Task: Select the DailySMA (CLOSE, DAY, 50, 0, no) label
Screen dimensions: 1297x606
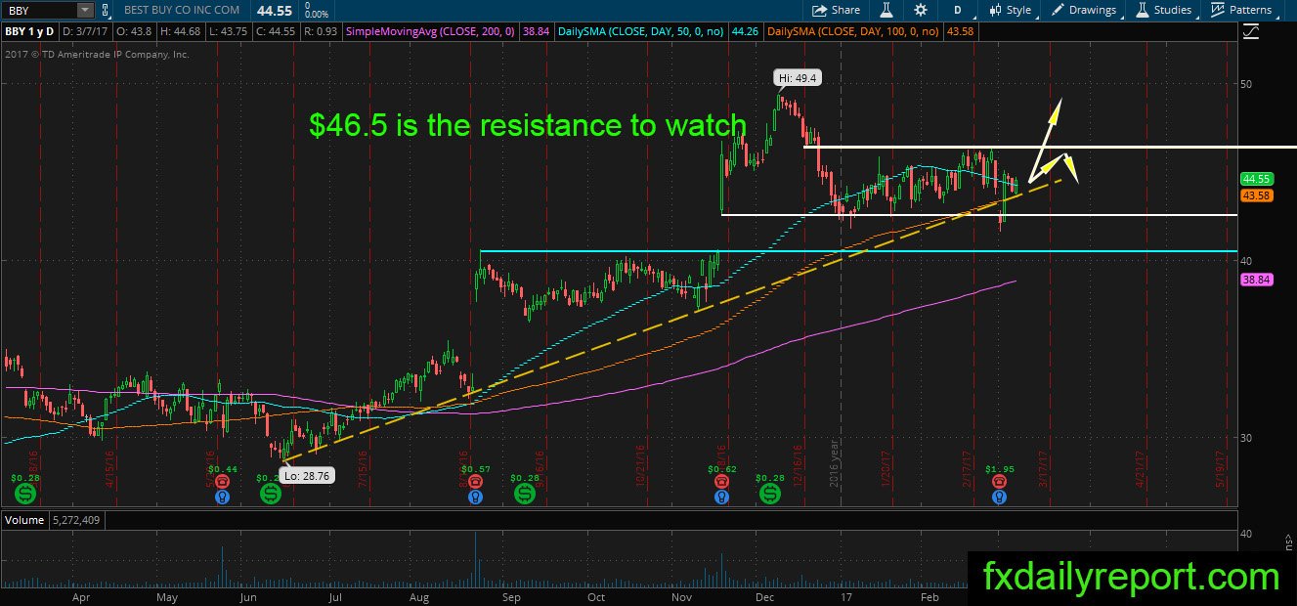Action: tap(641, 32)
